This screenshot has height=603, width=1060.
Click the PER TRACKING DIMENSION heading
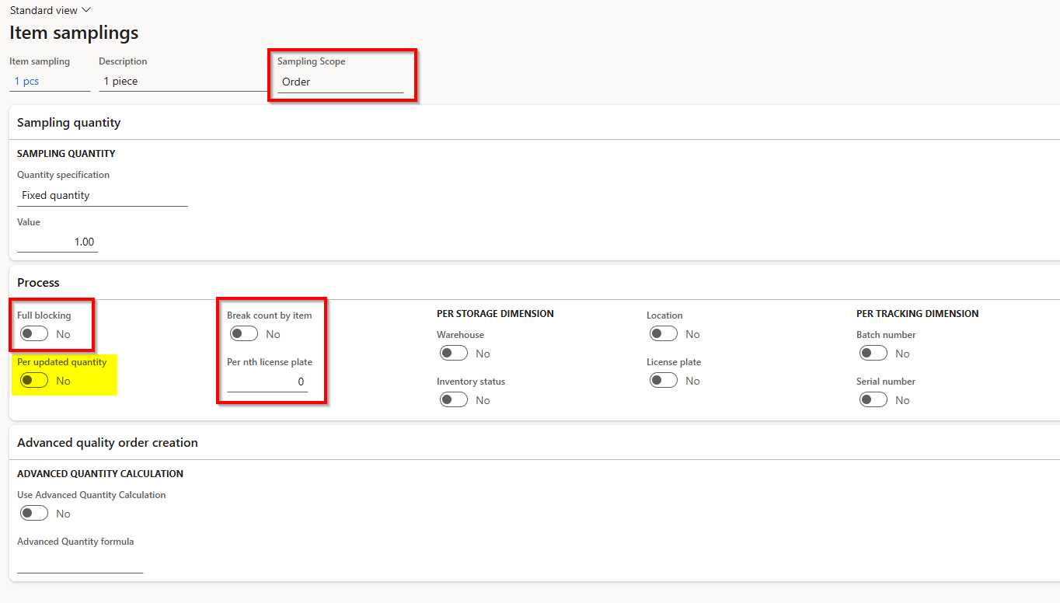(x=917, y=314)
